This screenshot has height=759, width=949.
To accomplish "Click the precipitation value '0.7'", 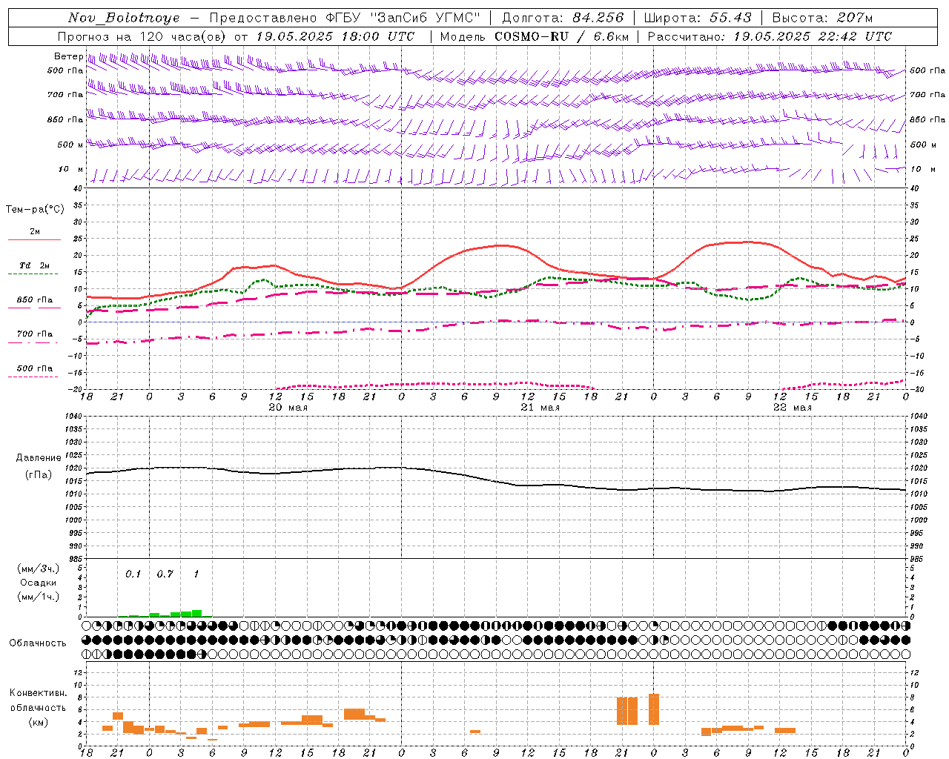I will [165, 574].
